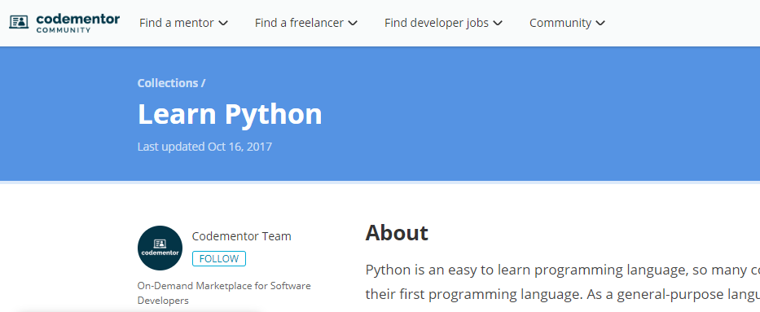Open the Find developer jobs menu
Image resolution: width=760 pixels, height=312 pixels.
point(443,23)
